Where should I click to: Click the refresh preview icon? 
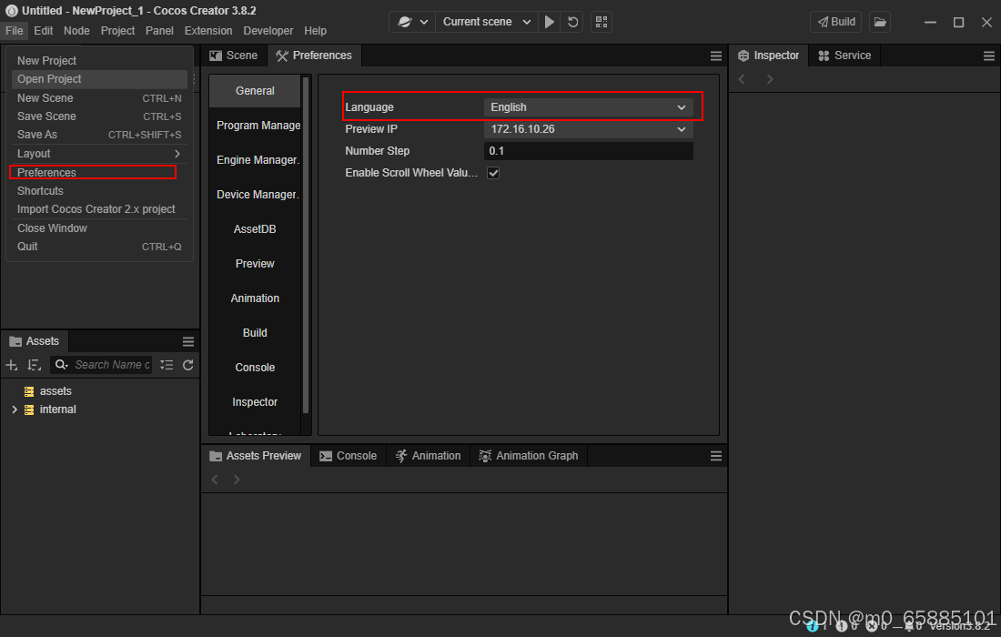(x=572, y=22)
